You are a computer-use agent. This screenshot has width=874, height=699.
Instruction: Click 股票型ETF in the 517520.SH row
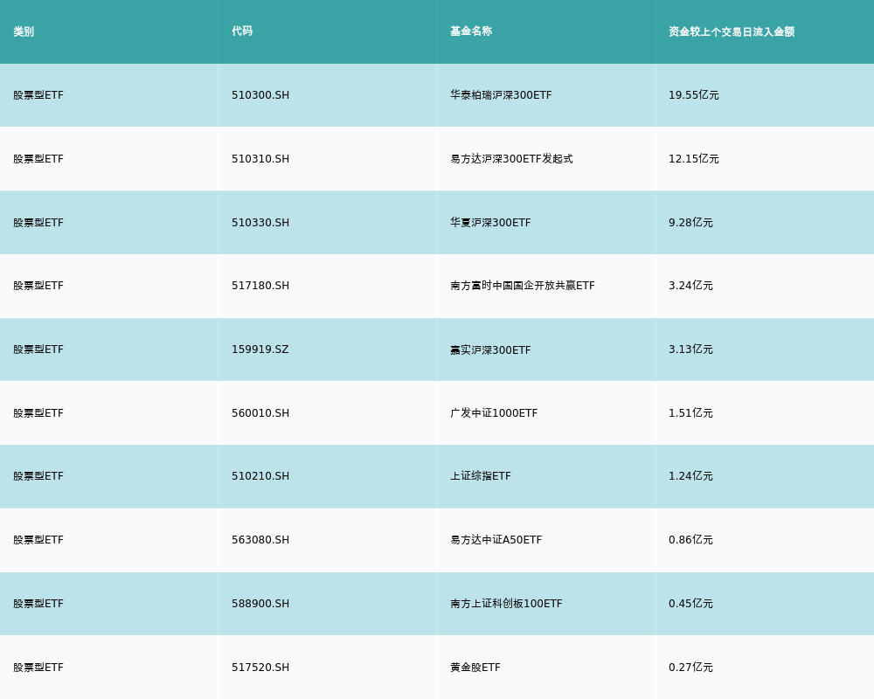pos(38,668)
